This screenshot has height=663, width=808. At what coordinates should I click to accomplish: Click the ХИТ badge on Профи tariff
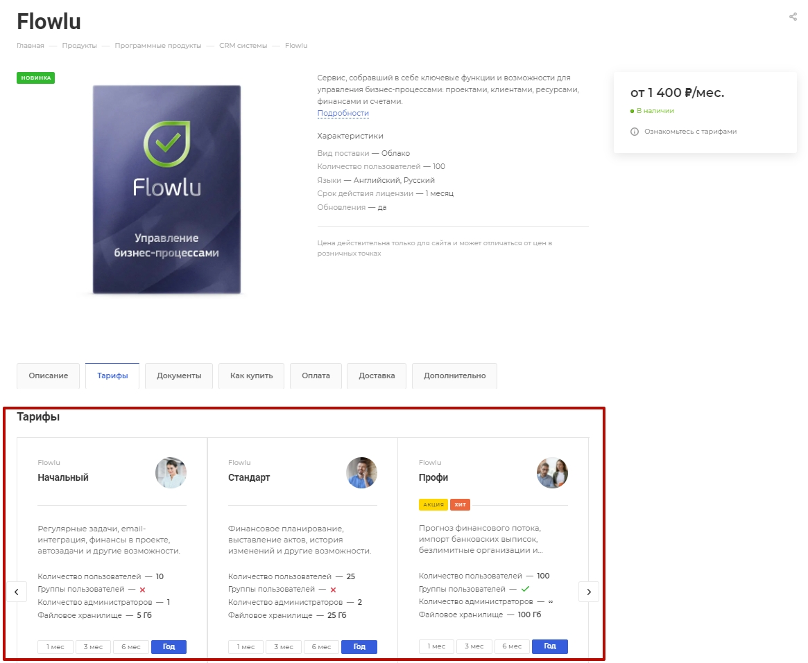tap(460, 504)
